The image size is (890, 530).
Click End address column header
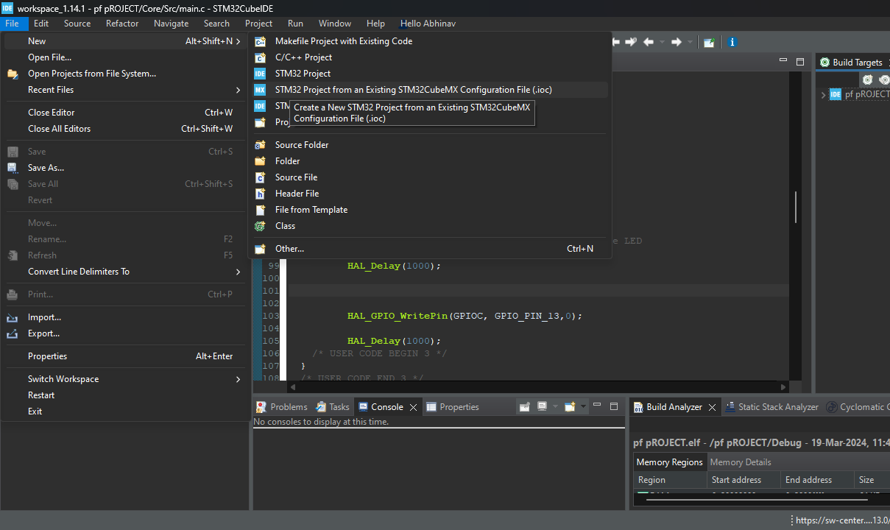pyautogui.click(x=816, y=480)
